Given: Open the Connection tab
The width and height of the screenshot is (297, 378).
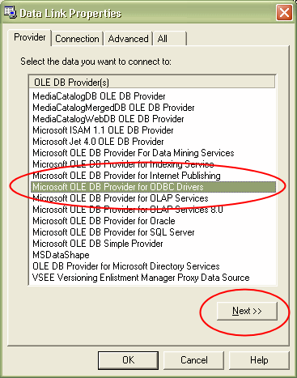Looking at the screenshot, I should tap(77, 39).
